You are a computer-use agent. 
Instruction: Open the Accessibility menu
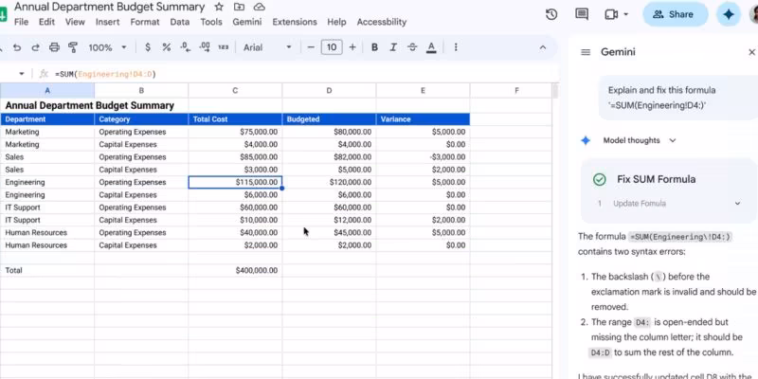[x=382, y=22]
